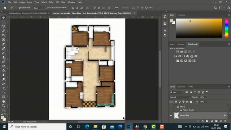Switch to the Paths tab
231x130 pixels.
point(191,87)
